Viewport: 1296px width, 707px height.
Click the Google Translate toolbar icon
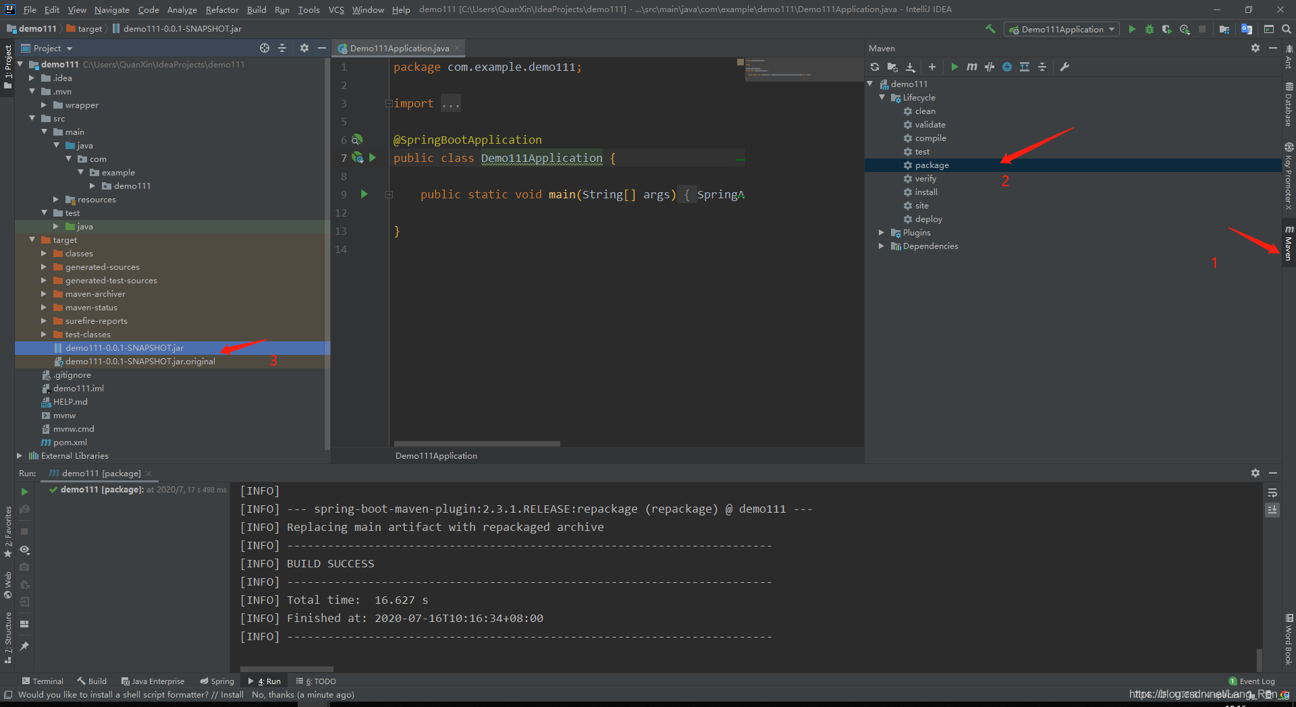[x=1247, y=29]
